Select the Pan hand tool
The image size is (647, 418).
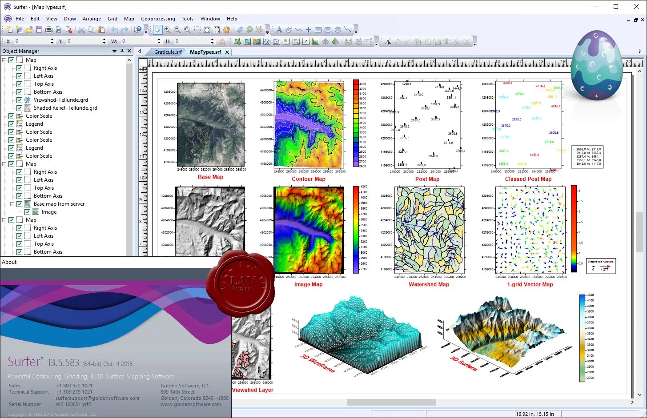click(226, 30)
